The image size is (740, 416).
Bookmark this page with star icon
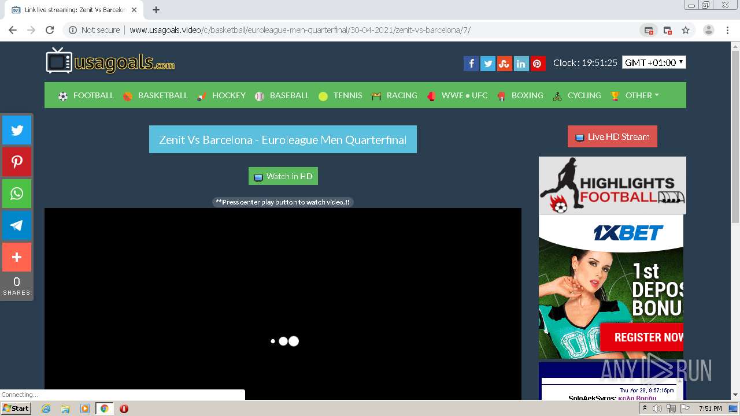click(686, 30)
